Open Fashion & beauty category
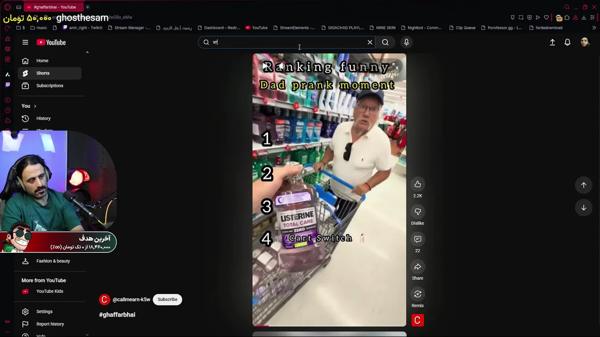The height and width of the screenshot is (337, 600). coord(50,261)
